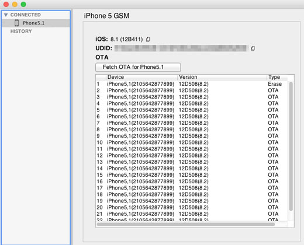Screen dimensions: 304x245
Task: Close the window with red button
Action: click(x=6, y=4)
